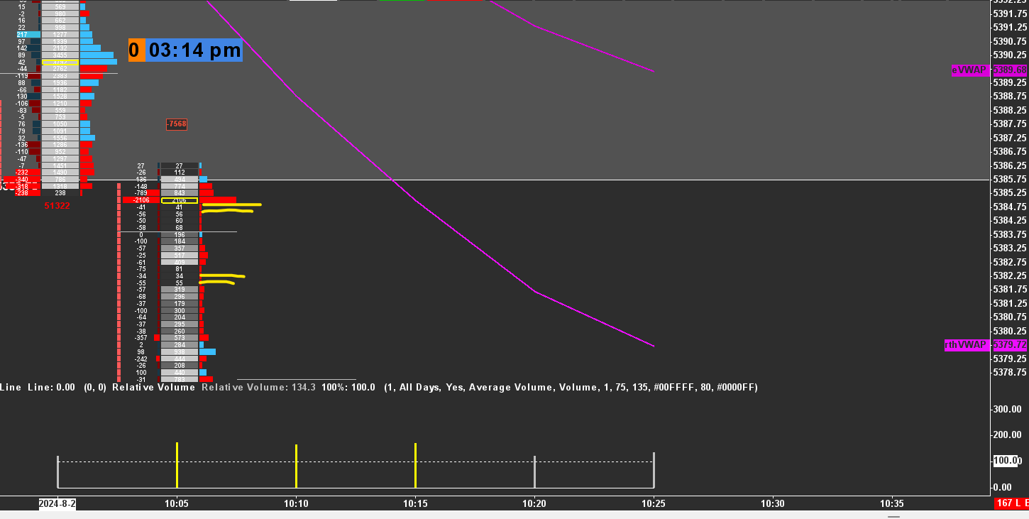The height and width of the screenshot is (519, 1029).
Task: Click the 573 volume cell
Action: coord(180,338)
